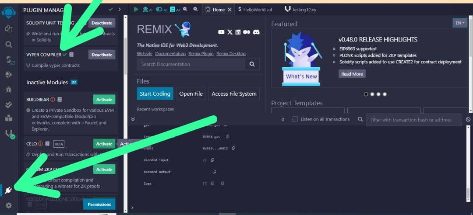Copy the input 0x610...a0012 value
The height and width of the screenshot is (215, 473).
pyautogui.click(x=233, y=148)
